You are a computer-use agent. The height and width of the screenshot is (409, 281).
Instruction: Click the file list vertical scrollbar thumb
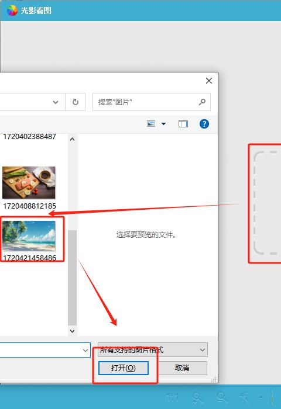(x=73, y=278)
